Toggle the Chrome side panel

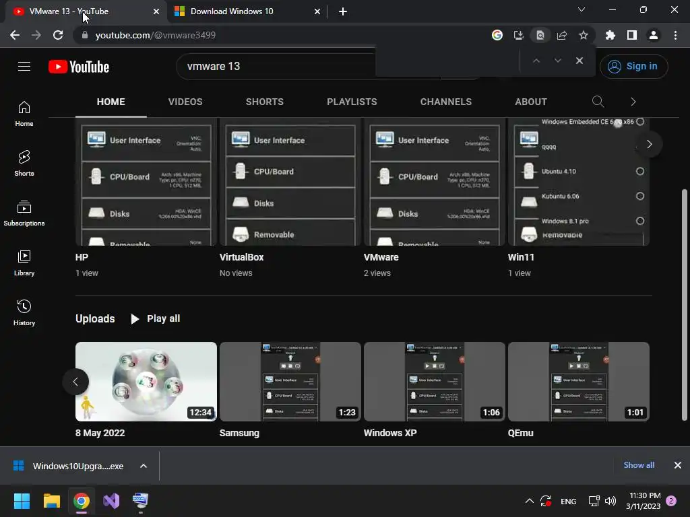coord(632,35)
